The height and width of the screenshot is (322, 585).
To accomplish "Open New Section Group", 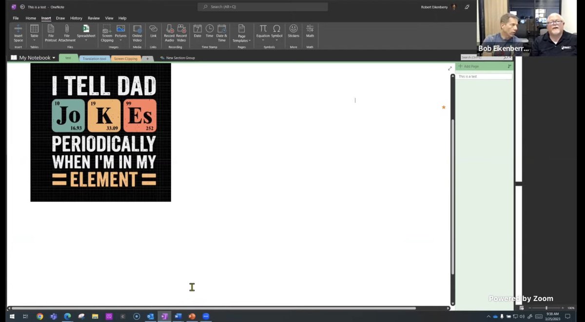I will click(177, 58).
